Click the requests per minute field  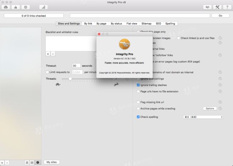(77, 72)
